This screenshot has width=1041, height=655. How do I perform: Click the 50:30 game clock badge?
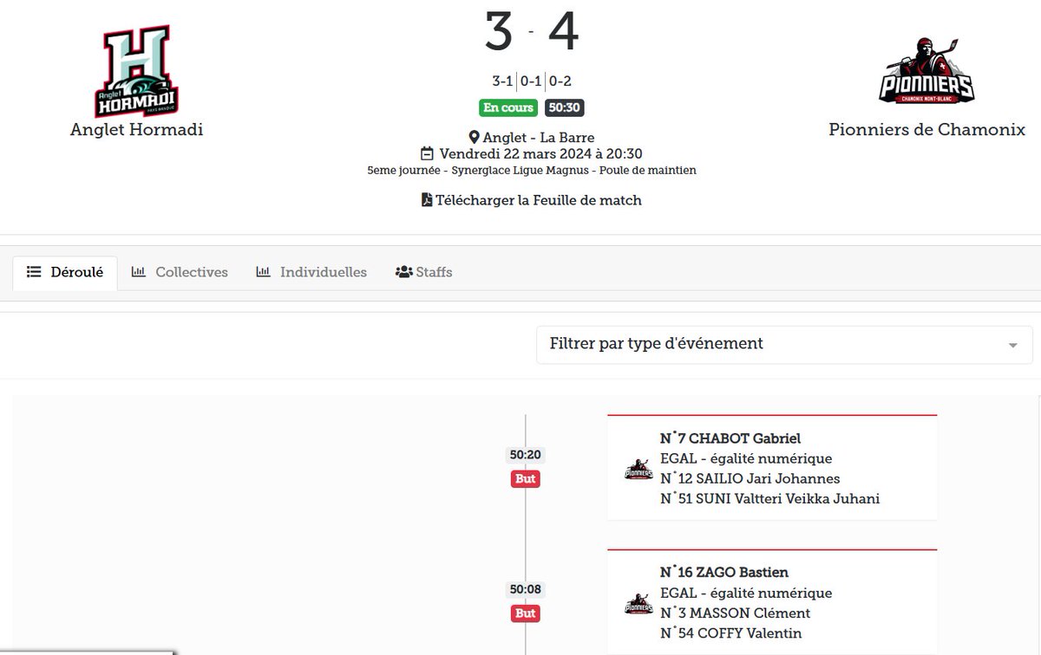[564, 108]
